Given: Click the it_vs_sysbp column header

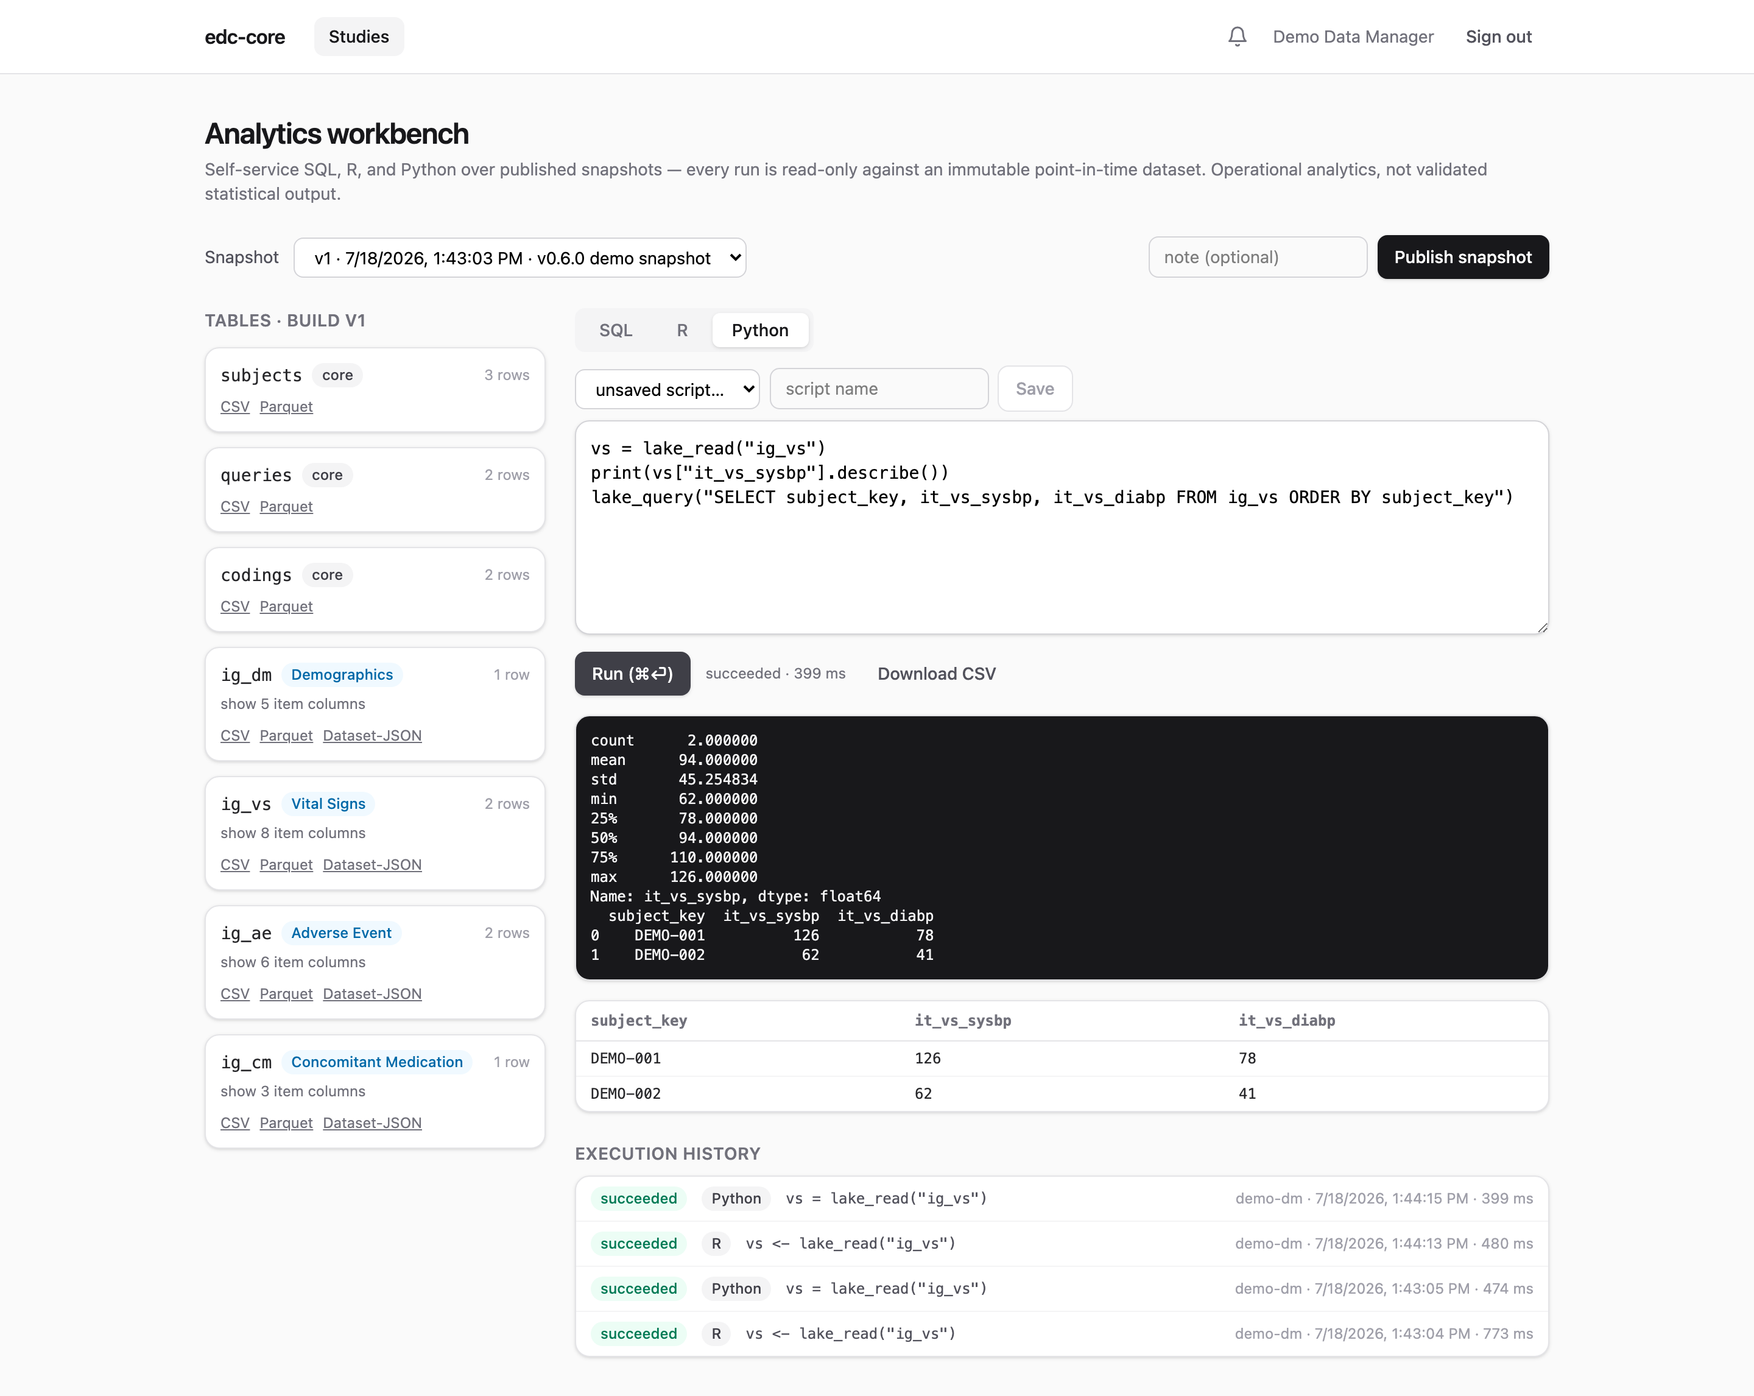Looking at the screenshot, I should click(962, 1021).
